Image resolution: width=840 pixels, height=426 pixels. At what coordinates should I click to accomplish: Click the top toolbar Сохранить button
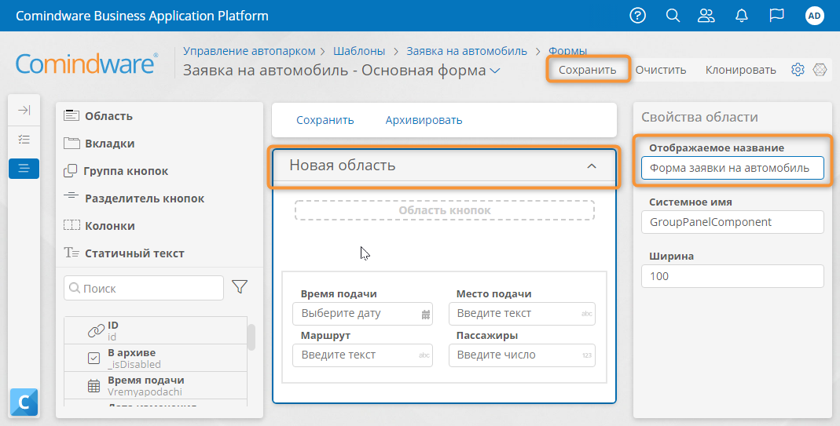(587, 70)
